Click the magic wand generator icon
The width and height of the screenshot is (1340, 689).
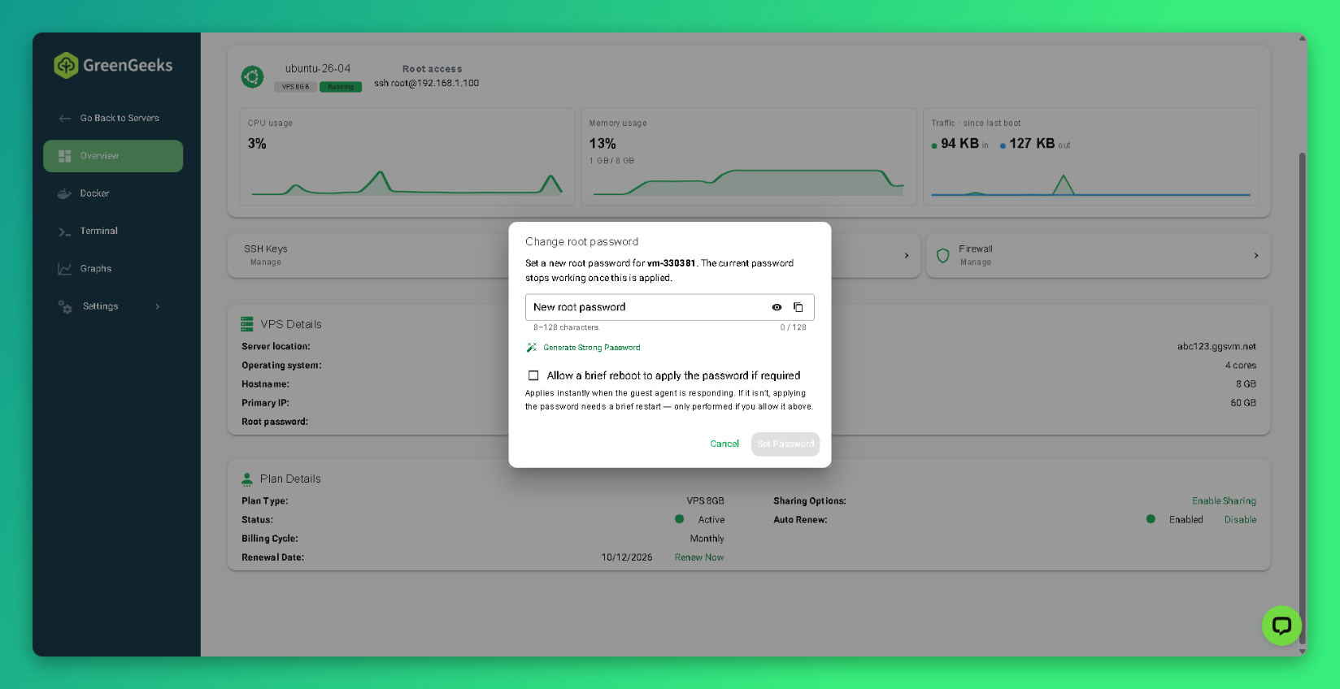point(532,348)
